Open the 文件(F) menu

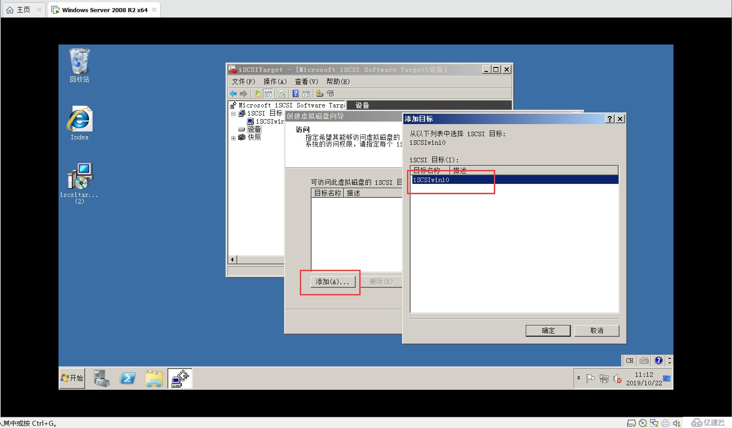(244, 81)
